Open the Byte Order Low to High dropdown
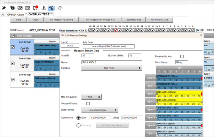The height and width of the screenshot is (137, 214). coord(109,46)
